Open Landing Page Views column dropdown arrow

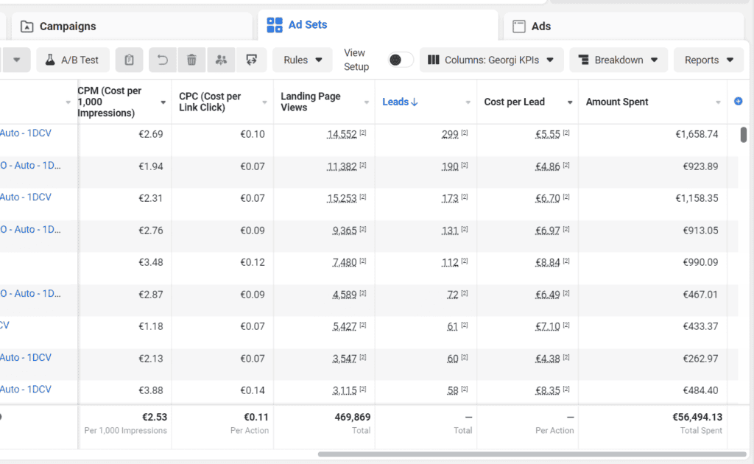point(367,102)
